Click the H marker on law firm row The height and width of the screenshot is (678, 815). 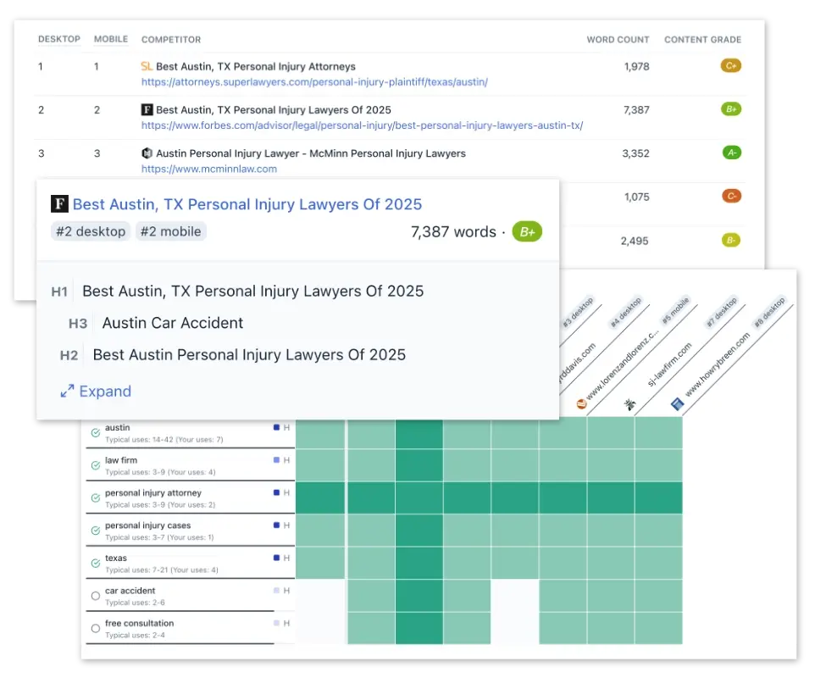286,460
